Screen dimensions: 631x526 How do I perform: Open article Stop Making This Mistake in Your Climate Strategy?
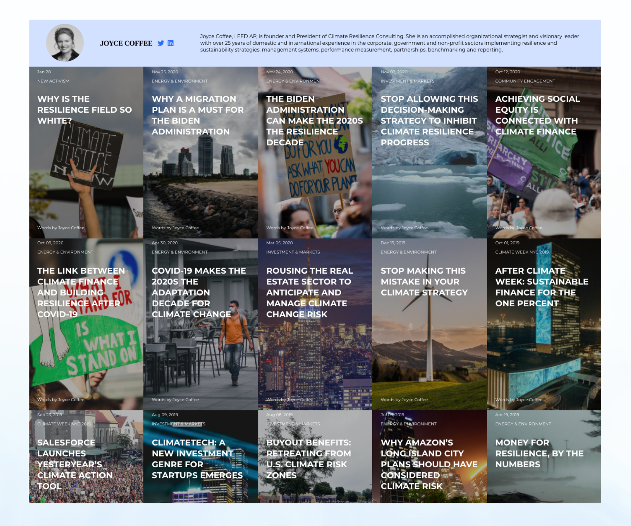click(424, 282)
